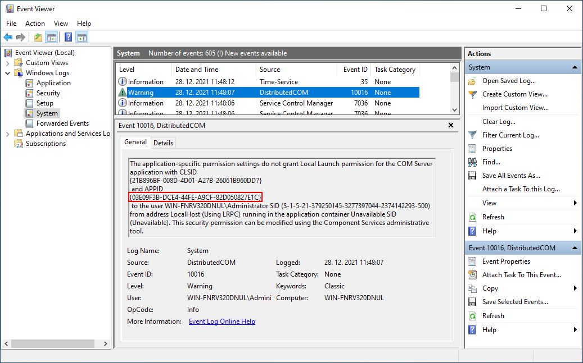Click the Back arrow toolbar icon

click(x=8, y=37)
